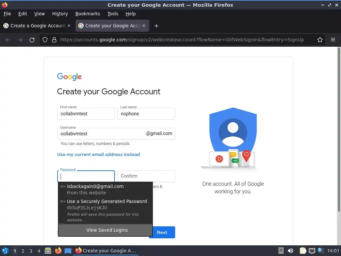Open the Help menu
Screen dimensions: 341x256
131,14
